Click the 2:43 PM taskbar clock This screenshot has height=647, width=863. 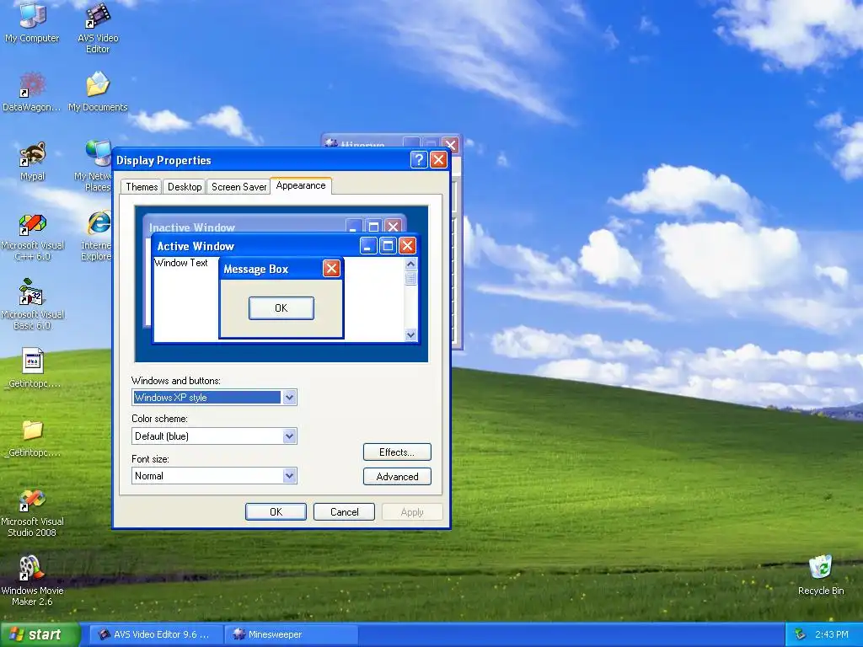[832, 634]
